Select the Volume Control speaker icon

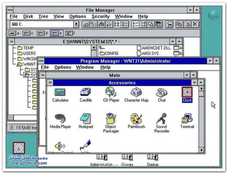tap(60, 146)
